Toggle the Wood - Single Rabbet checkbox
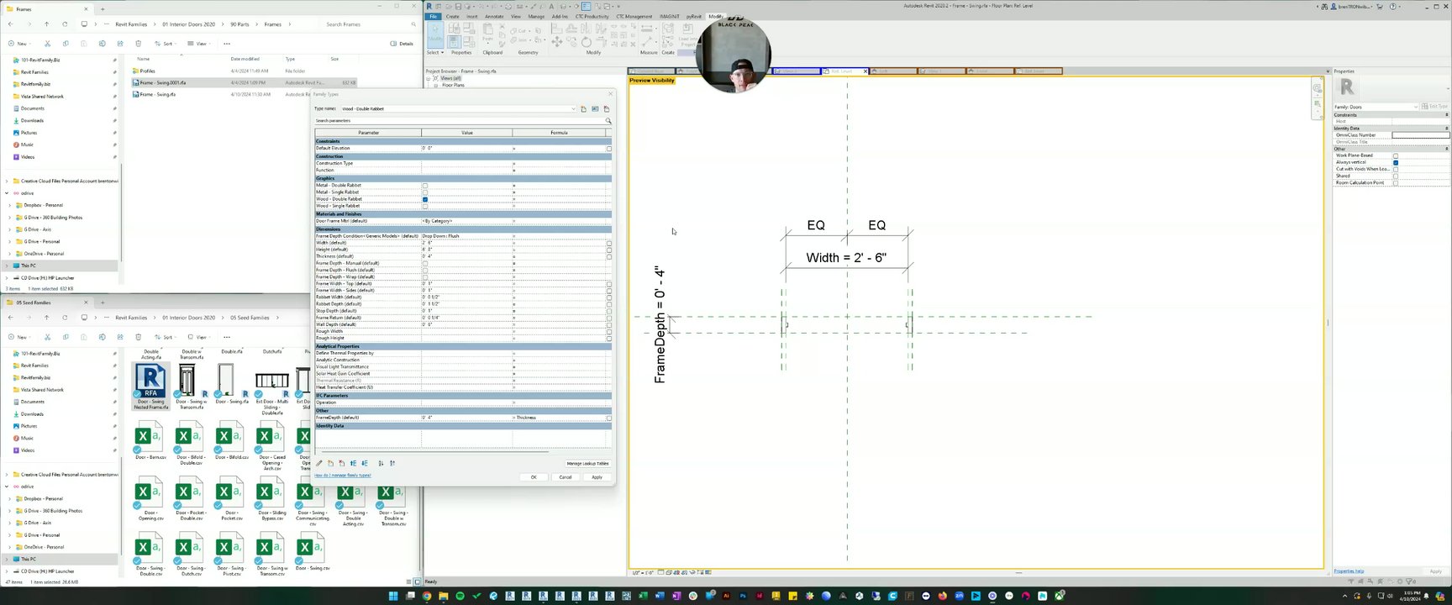This screenshot has height=605, width=1452. (425, 206)
